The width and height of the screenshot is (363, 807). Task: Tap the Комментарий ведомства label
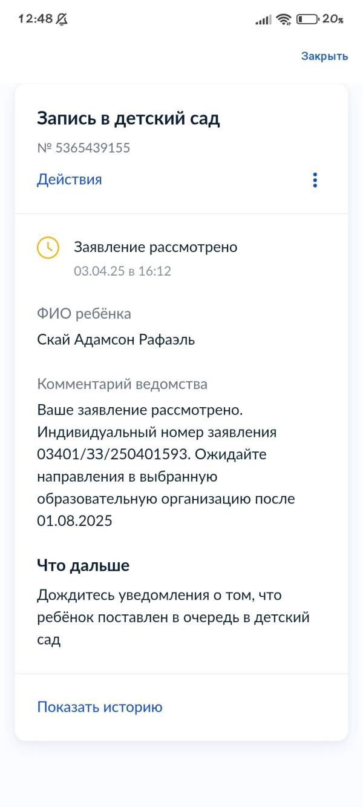[x=122, y=384]
